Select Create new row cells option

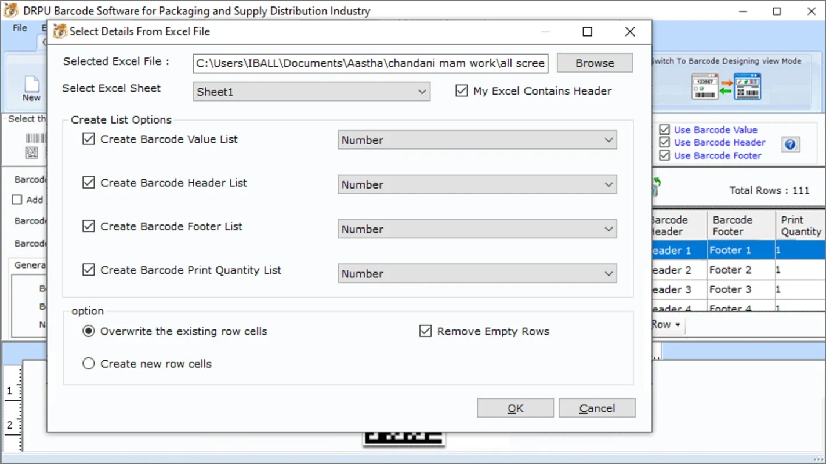pos(88,364)
